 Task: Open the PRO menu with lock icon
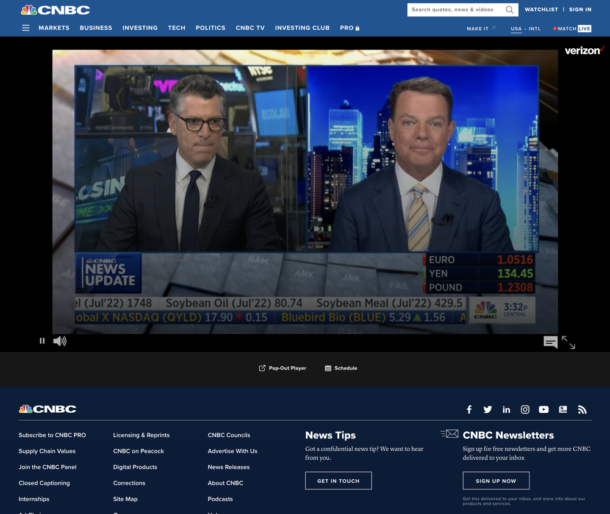[x=350, y=28]
